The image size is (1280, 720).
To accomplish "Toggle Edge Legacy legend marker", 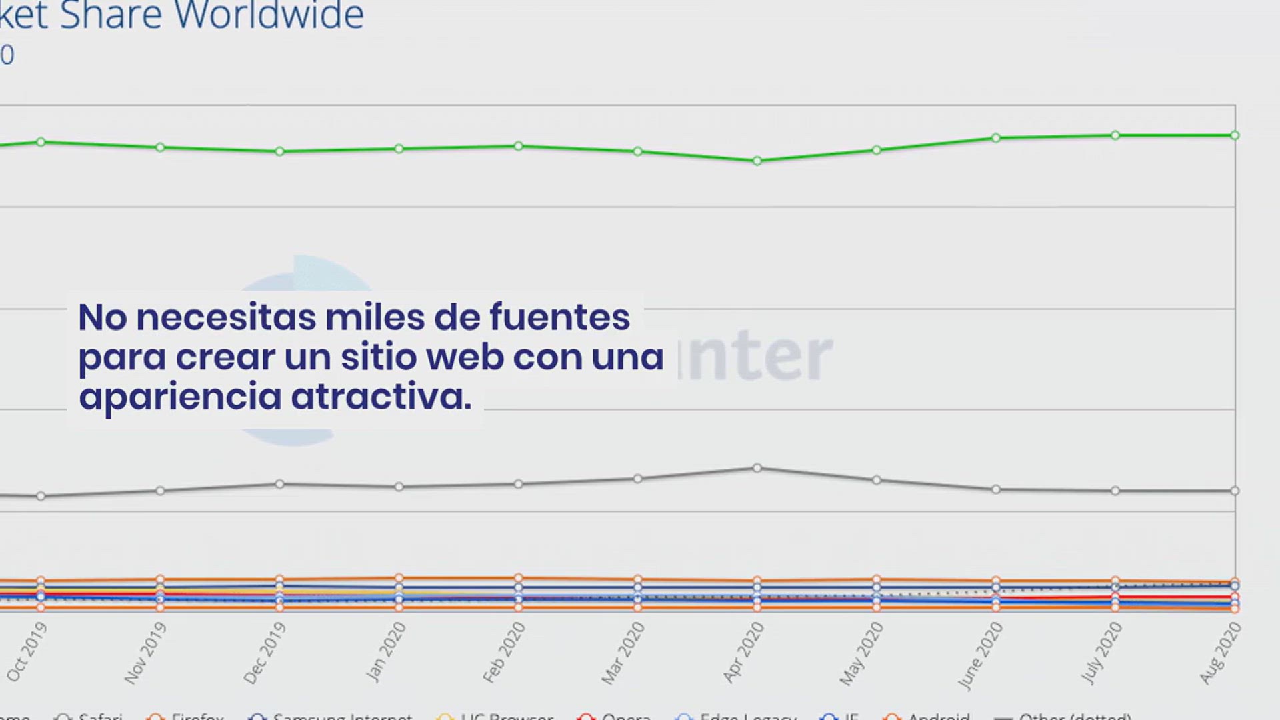I will [x=684, y=717].
